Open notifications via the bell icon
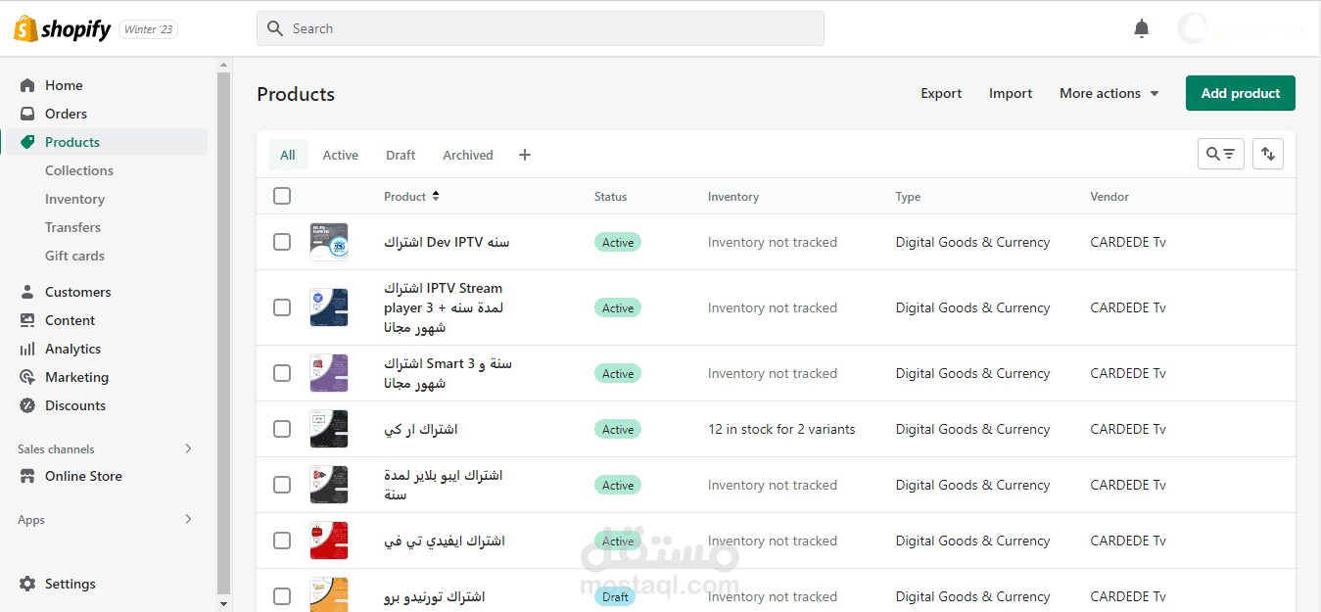Screen dimensions: 1321x612 [1141, 27]
